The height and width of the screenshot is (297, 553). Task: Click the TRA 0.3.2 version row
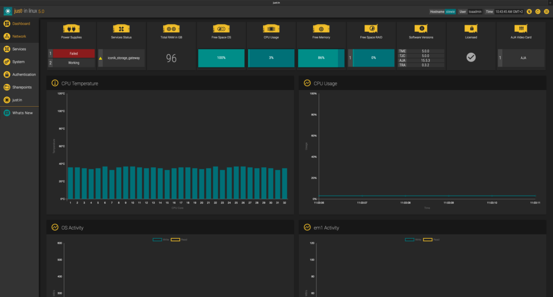(421, 65)
